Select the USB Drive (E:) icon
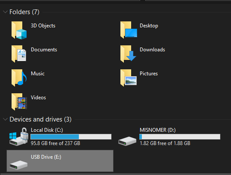The height and width of the screenshot is (175, 231). tap(18, 165)
